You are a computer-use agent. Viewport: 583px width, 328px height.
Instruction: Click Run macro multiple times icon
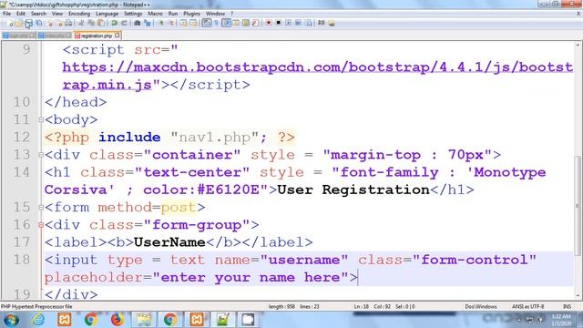coord(298,23)
